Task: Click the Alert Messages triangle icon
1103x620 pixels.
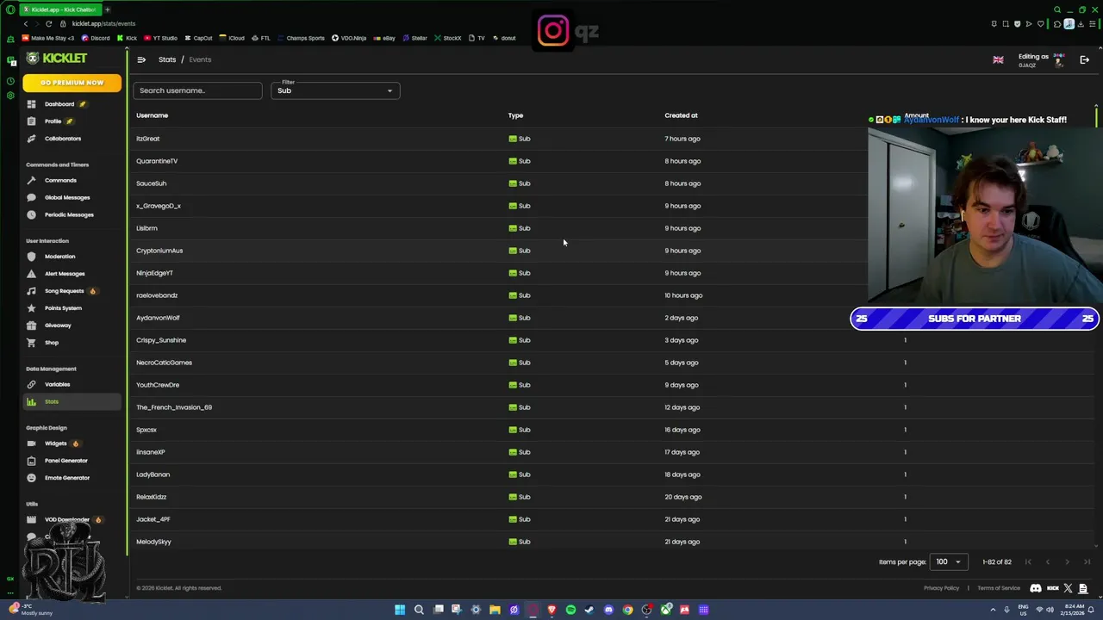Action: point(32,274)
